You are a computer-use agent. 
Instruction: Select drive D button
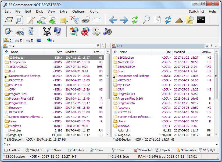coord(19,40)
